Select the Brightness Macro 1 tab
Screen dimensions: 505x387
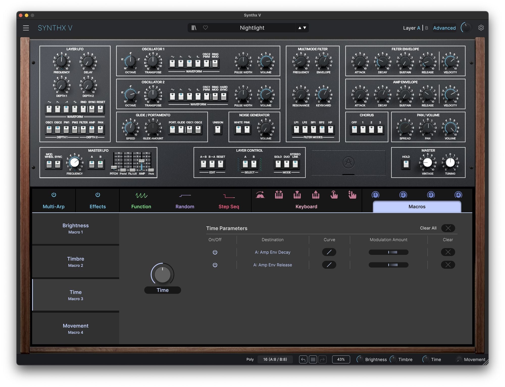click(75, 228)
